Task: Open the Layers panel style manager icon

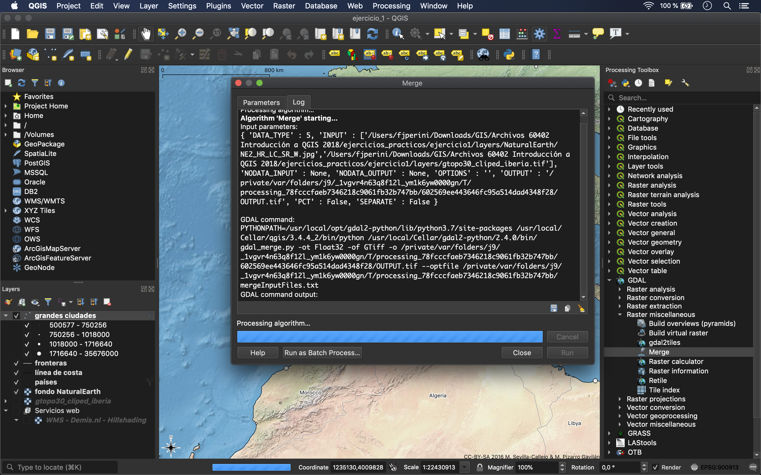Action: pos(8,302)
